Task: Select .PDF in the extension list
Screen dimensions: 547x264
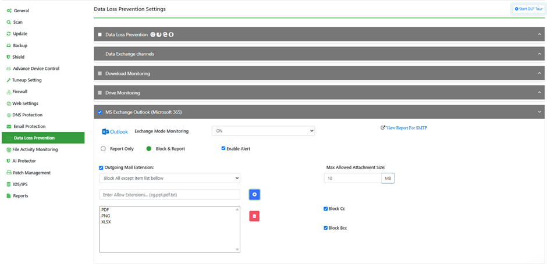Action: pos(105,210)
